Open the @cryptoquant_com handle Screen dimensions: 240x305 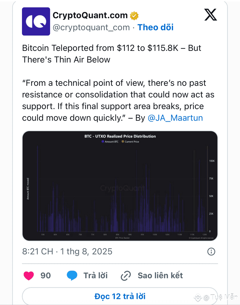(x=91, y=27)
